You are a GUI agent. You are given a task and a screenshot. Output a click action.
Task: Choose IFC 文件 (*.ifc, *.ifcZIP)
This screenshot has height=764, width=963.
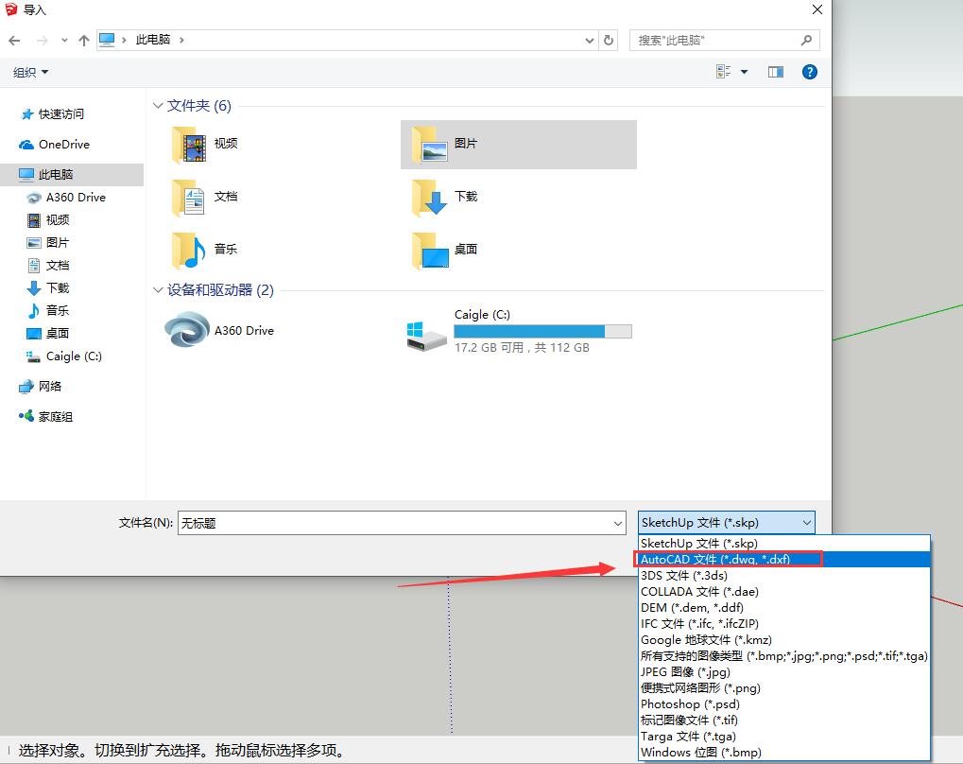(x=784, y=623)
